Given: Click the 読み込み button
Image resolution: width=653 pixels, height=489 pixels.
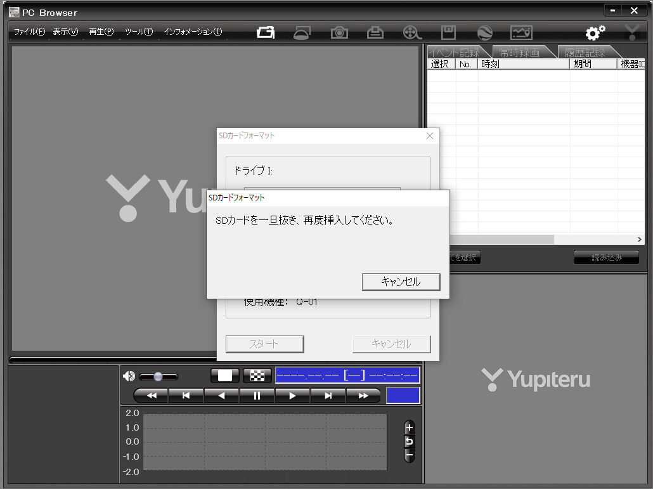Looking at the screenshot, I should 606,258.
